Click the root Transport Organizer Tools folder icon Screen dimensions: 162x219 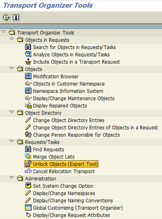tap(12, 32)
